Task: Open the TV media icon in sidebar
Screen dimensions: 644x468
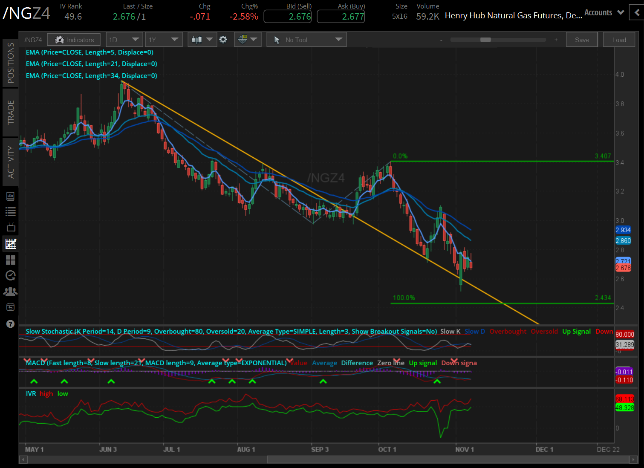Action: pyautogui.click(x=11, y=227)
